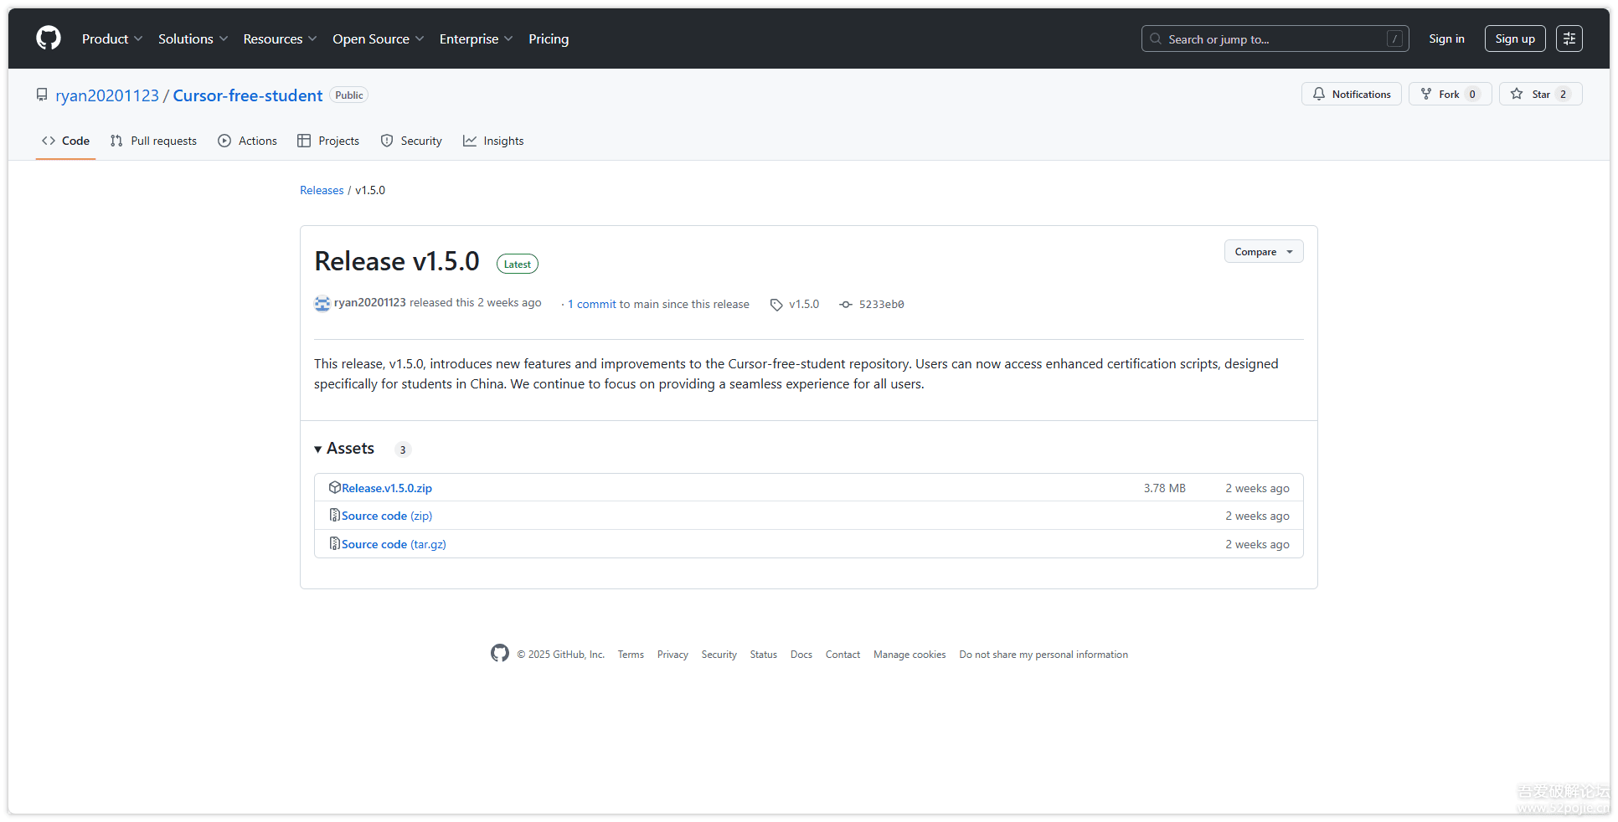
Task: Click the Fork repository icon
Action: pyautogui.click(x=1426, y=95)
